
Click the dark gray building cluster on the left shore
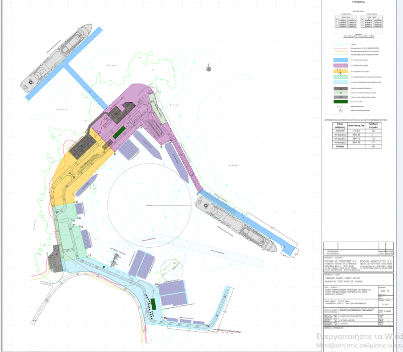click(x=54, y=258)
